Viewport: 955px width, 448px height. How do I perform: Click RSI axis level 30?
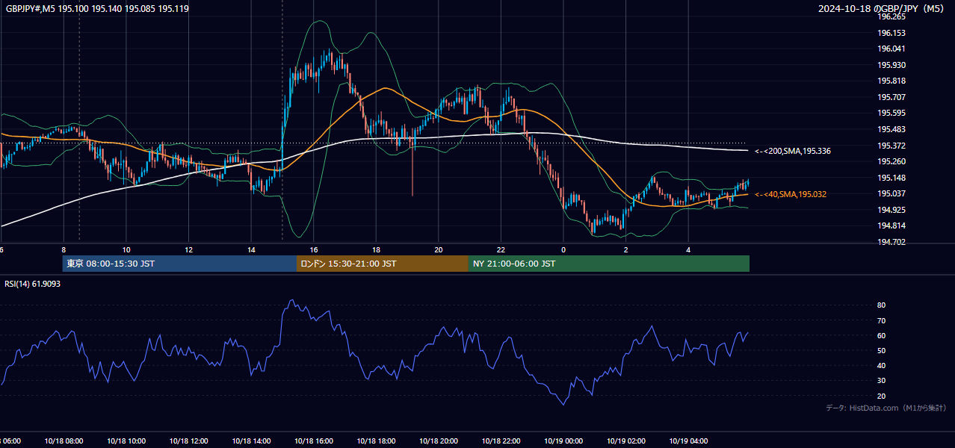(x=881, y=381)
